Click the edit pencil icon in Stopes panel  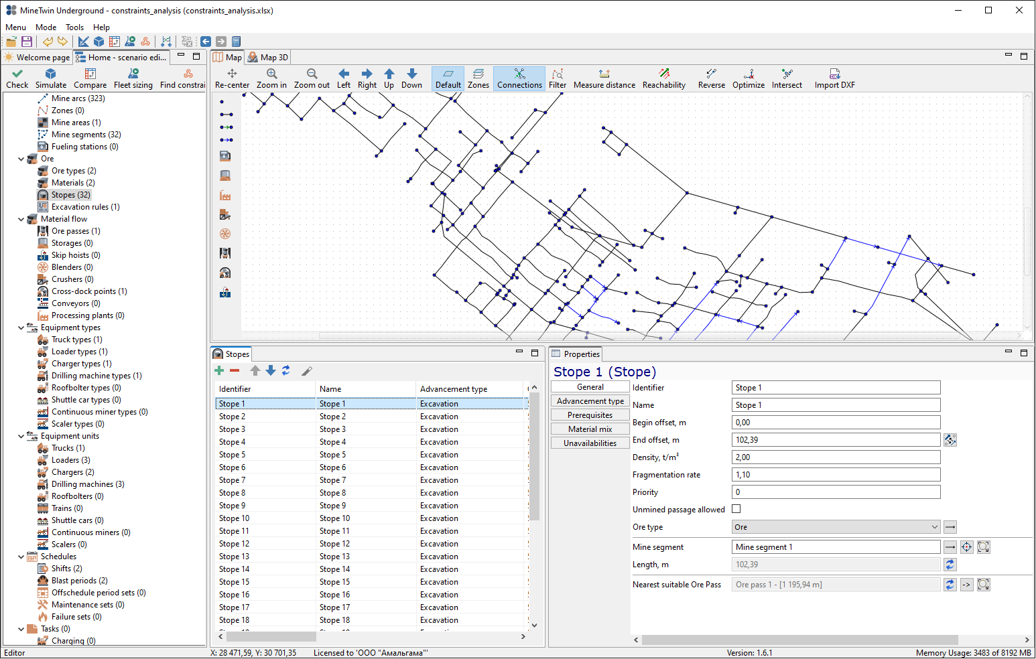tap(307, 370)
